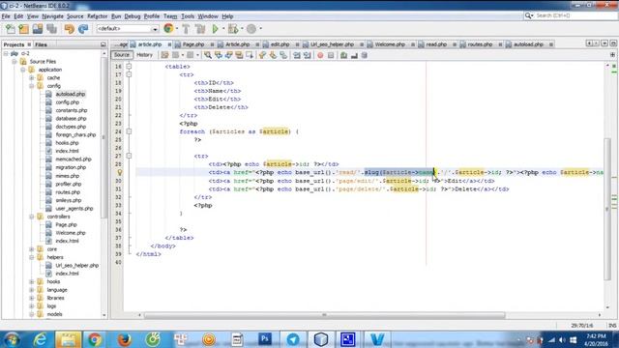Open the Debug menu
The image size is (619, 348).
tap(133, 16)
